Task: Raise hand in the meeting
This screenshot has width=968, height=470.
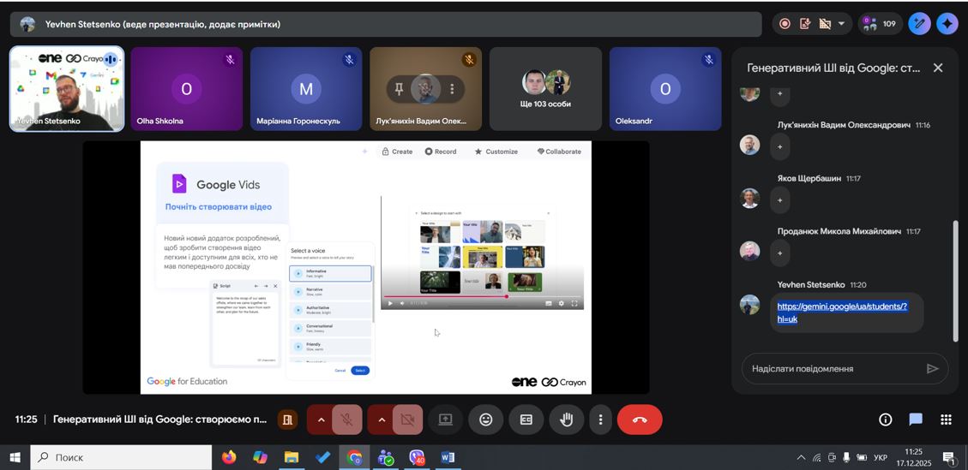Action: [566, 419]
